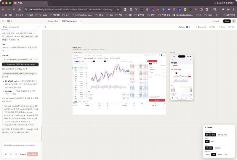The width and height of the screenshot is (237, 160).
Task: Click the site info icon in address bar
Action: (26, 9)
